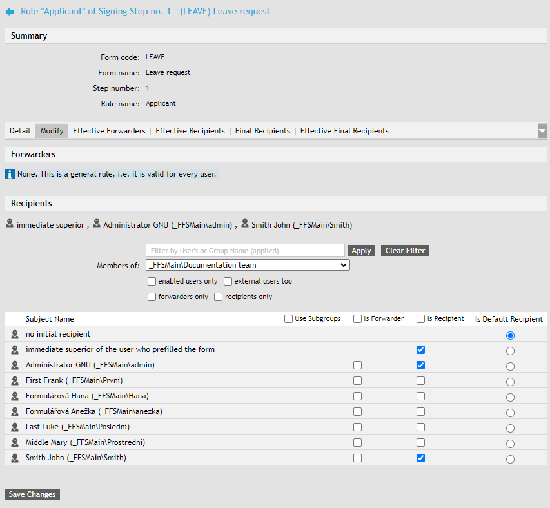Click the user icon beside First Frank row

coord(15,381)
